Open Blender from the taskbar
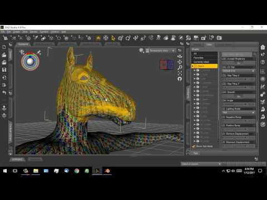Screen dimensions: 267x200 pyautogui.click(x=107, y=171)
